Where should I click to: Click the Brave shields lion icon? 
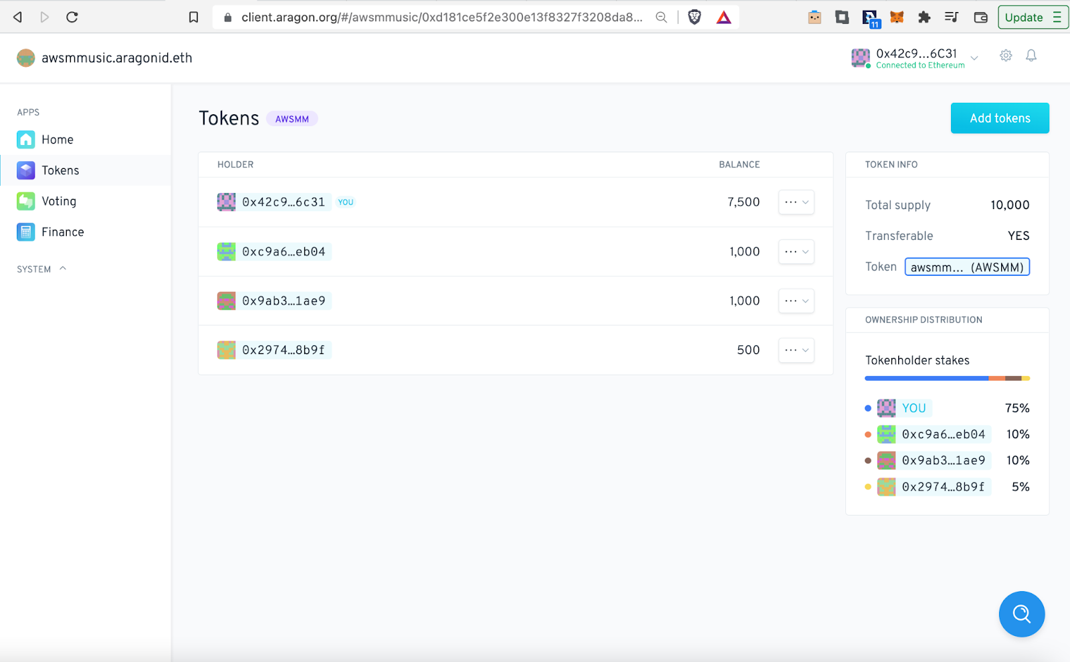pos(694,17)
